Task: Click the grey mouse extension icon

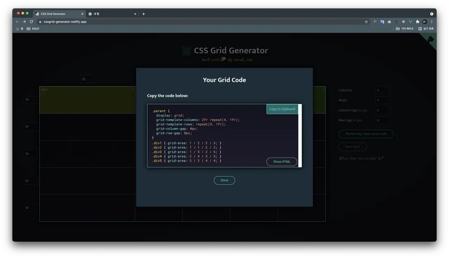Action: 396,22
